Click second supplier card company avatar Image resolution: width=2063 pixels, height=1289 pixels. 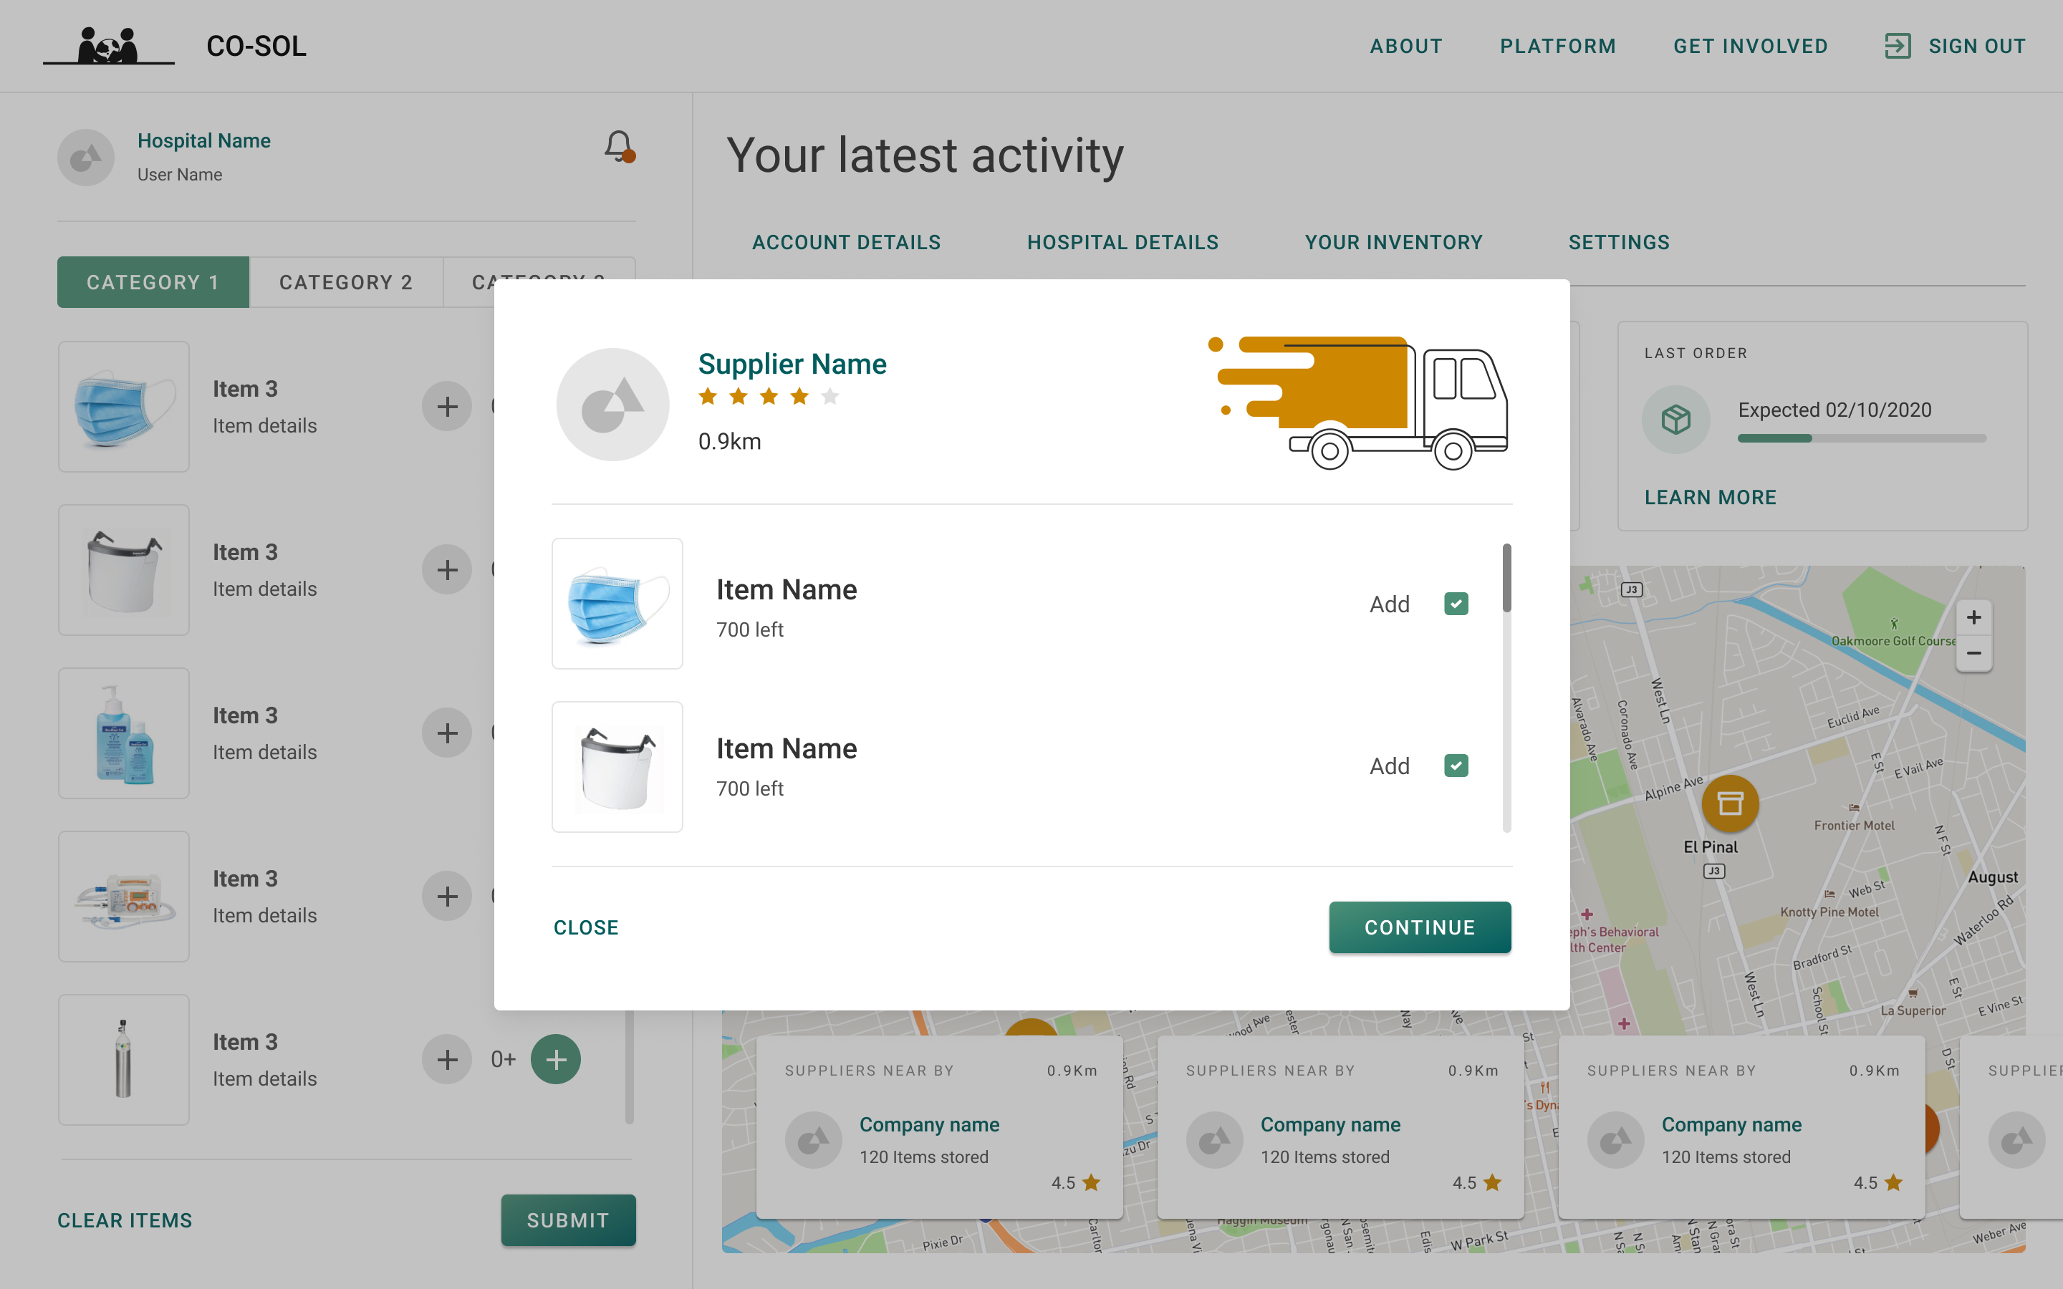(x=1215, y=1140)
